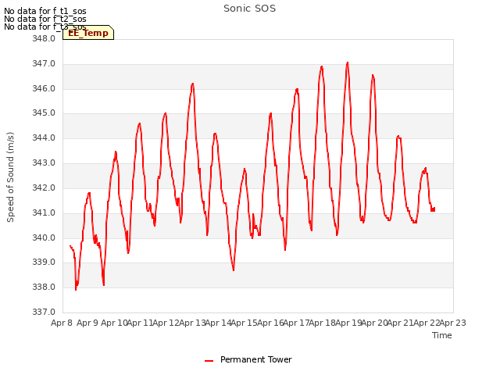Click the Apr 20 x-axis date label
Viewport: 500px width, 375px height.
(x=374, y=323)
